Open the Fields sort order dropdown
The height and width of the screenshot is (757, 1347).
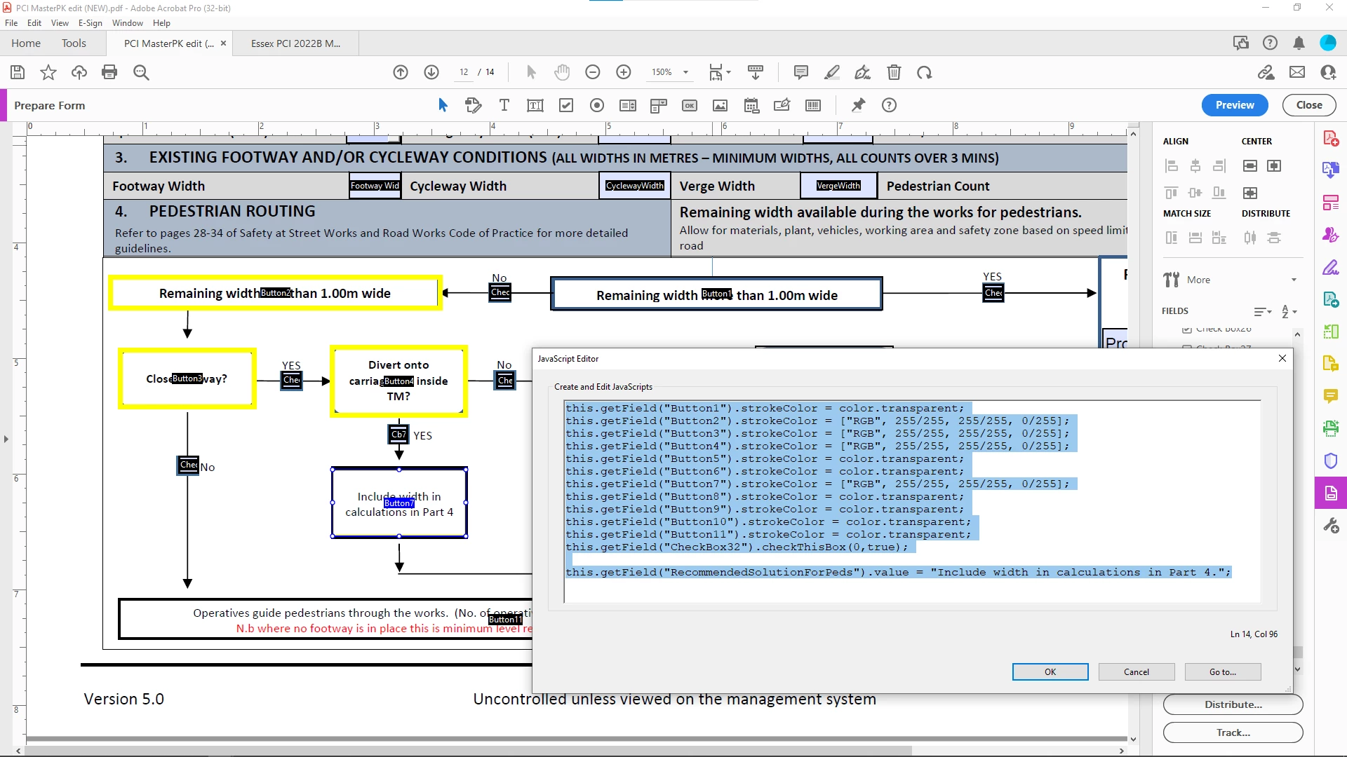(x=1289, y=311)
